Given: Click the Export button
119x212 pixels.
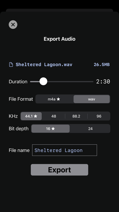Looking at the screenshot, I should (59, 170).
